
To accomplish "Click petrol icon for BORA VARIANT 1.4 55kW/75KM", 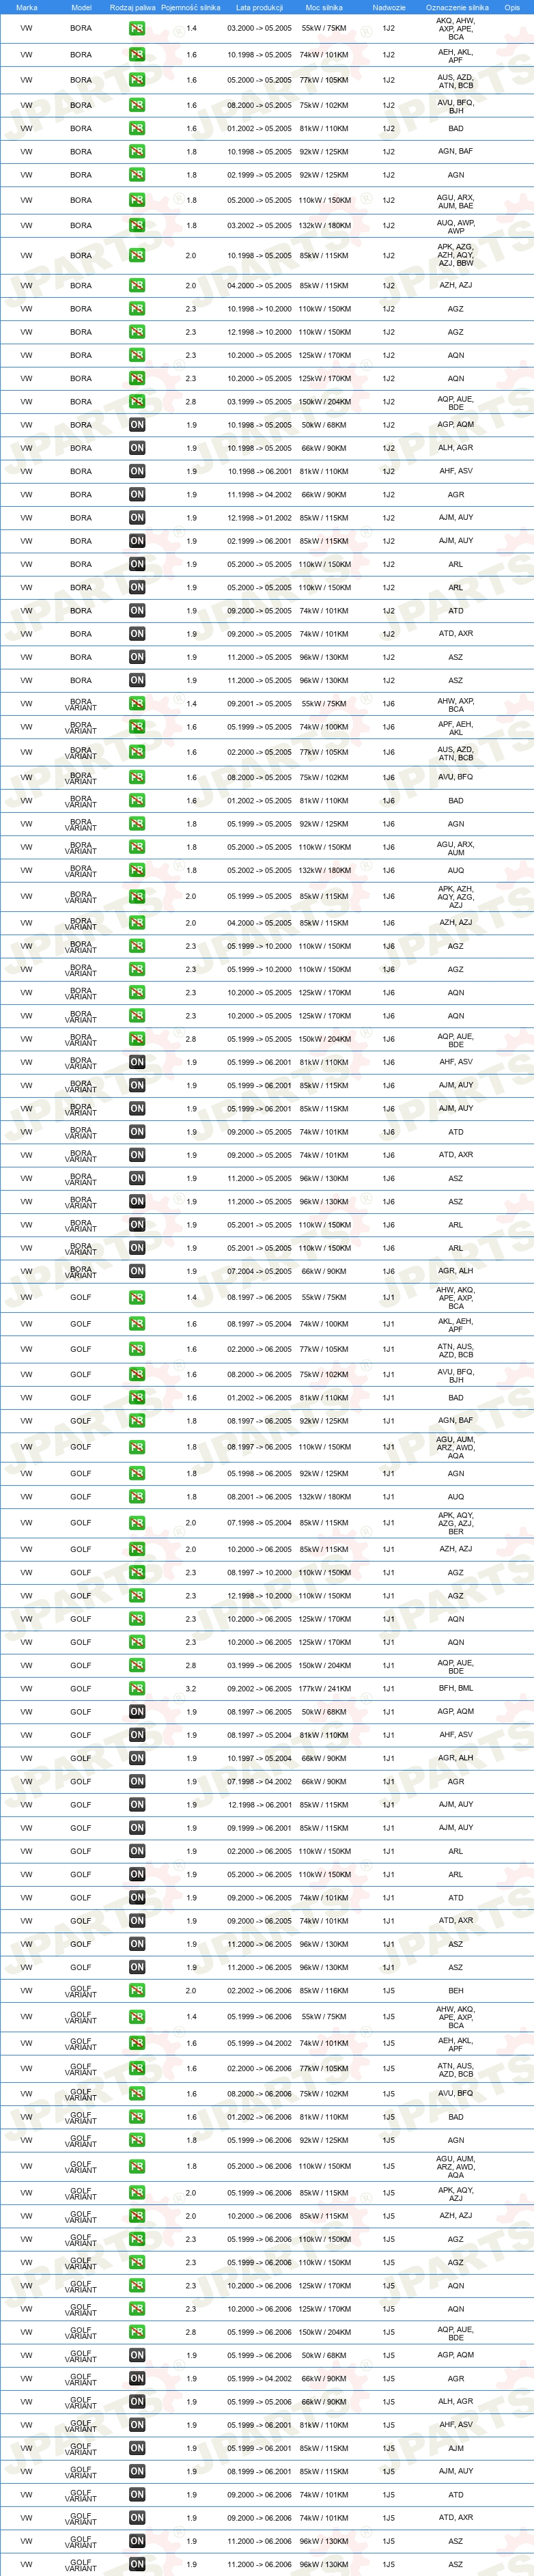I will 137,704.
